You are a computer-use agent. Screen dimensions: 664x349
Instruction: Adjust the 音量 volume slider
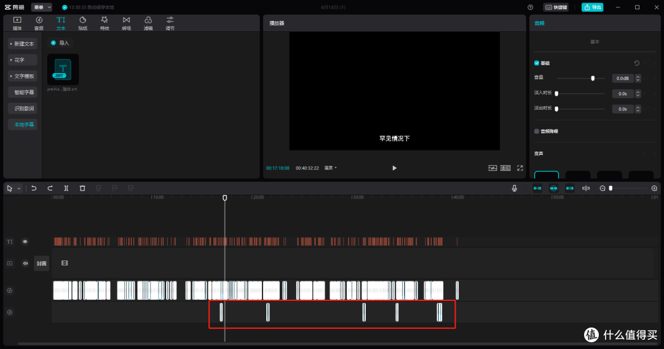(593, 78)
